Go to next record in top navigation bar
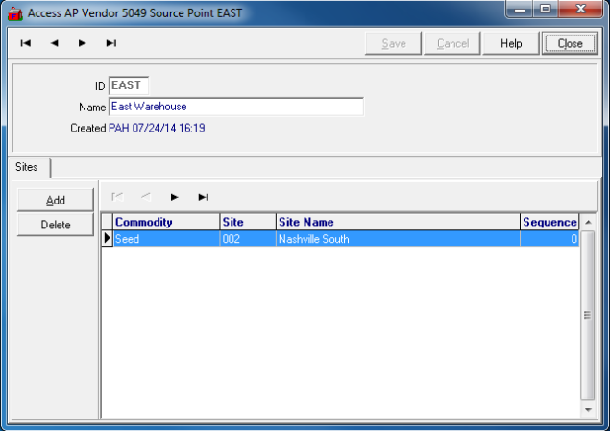This screenshot has height=431, width=610. coord(83,43)
